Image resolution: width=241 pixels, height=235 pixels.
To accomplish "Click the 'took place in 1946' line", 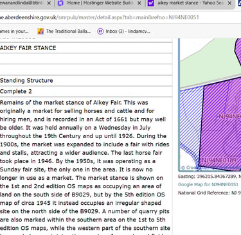I will click(78, 161).
